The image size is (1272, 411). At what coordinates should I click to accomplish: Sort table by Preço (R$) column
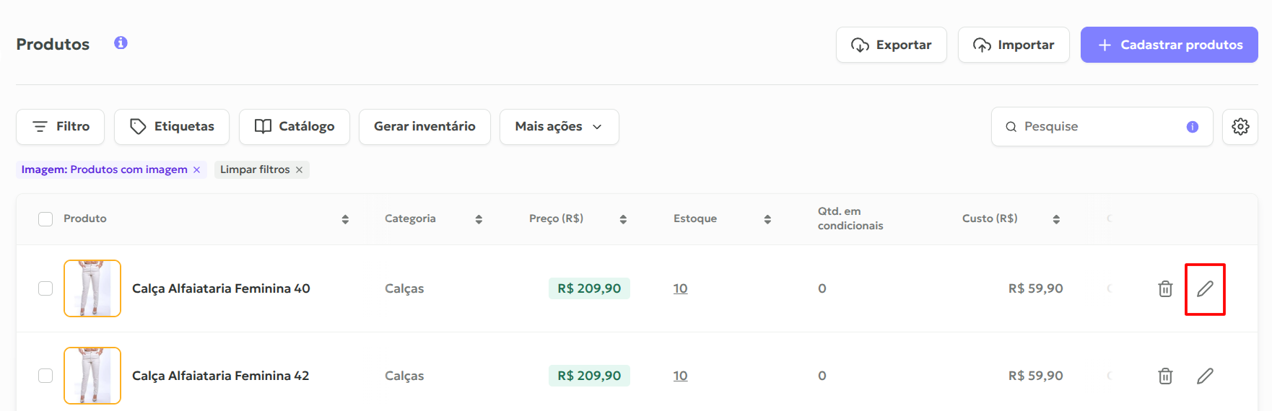click(x=623, y=219)
